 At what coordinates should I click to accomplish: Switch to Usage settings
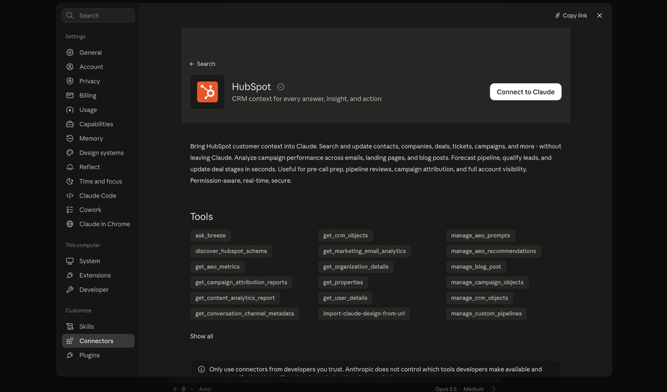pos(98,109)
